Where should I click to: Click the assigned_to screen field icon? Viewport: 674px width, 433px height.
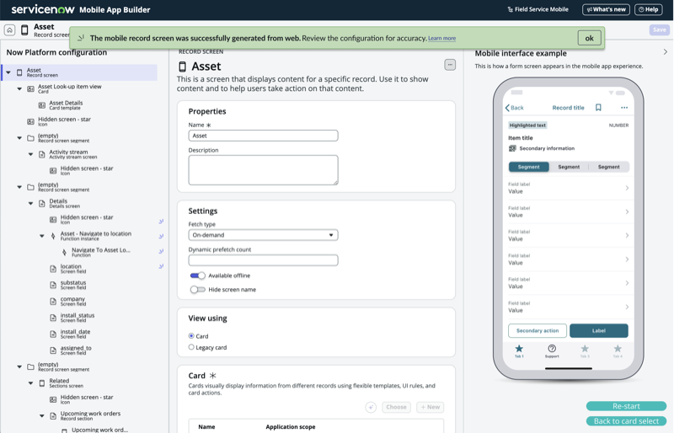pyautogui.click(x=53, y=350)
